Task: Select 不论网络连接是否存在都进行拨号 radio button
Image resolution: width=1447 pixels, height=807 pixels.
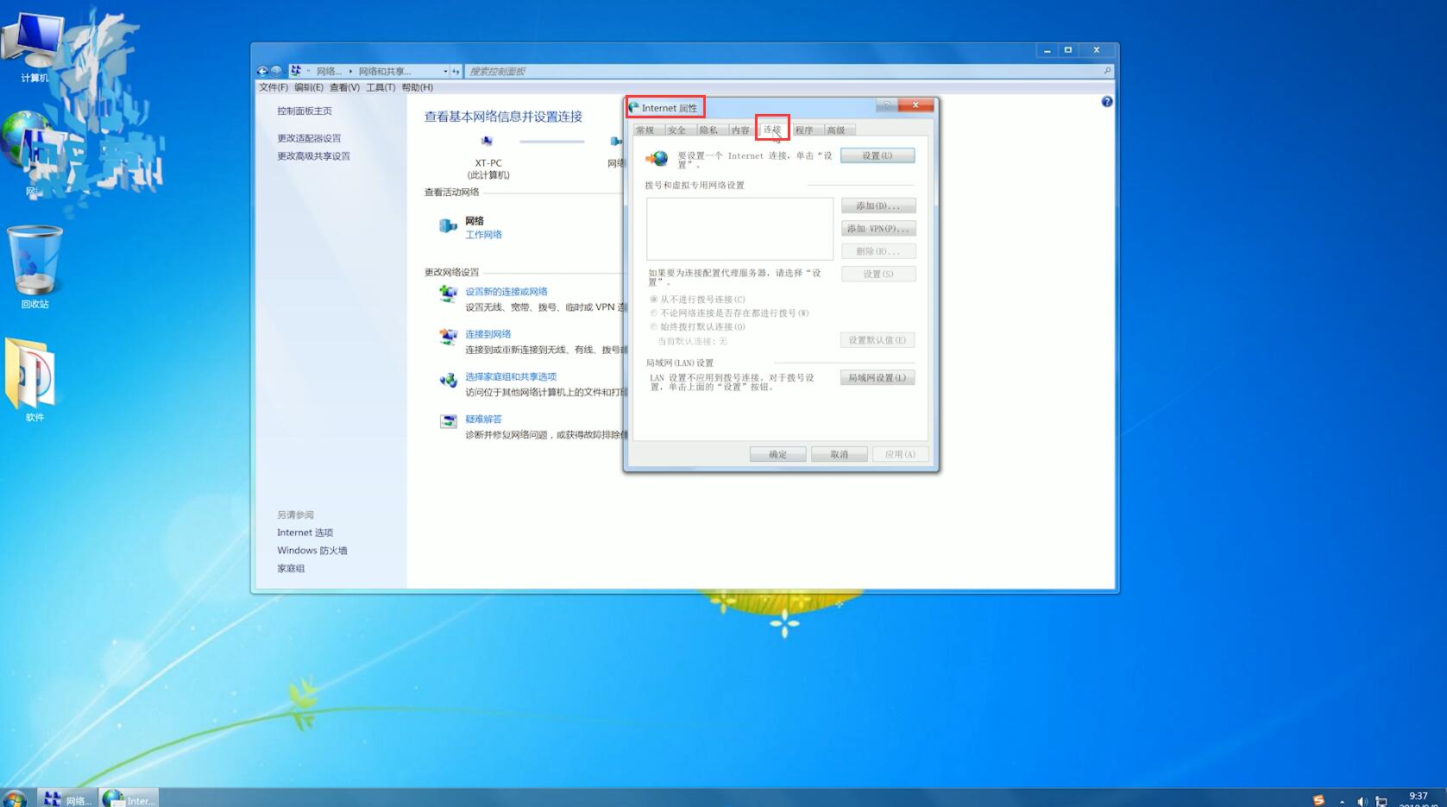Action: (x=654, y=313)
